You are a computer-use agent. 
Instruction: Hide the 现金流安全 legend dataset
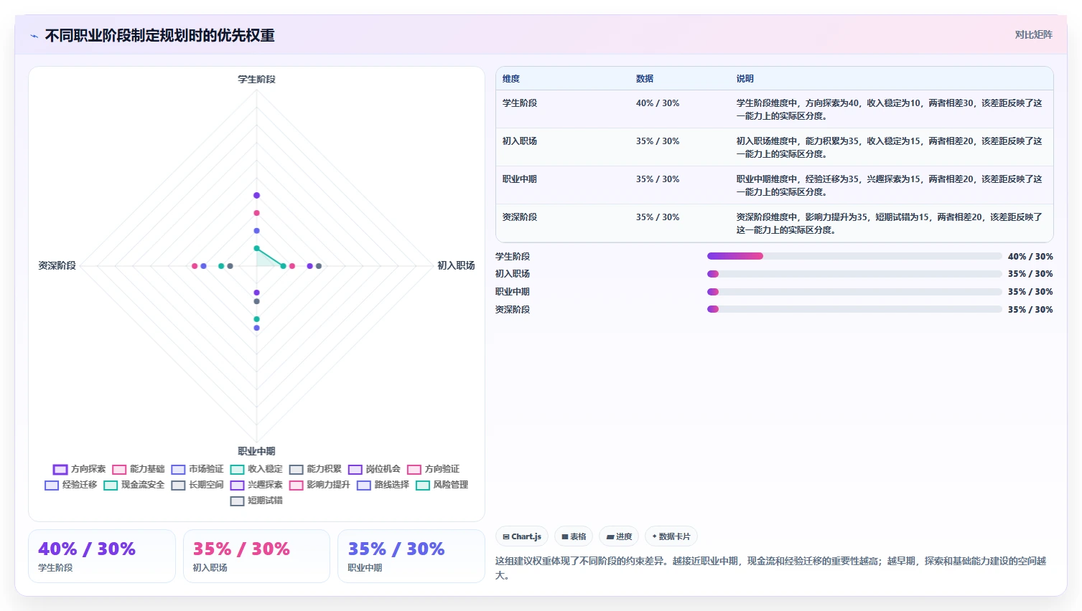pyautogui.click(x=134, y=485)
